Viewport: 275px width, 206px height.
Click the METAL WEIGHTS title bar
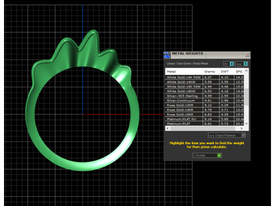[x=207, y=54]
